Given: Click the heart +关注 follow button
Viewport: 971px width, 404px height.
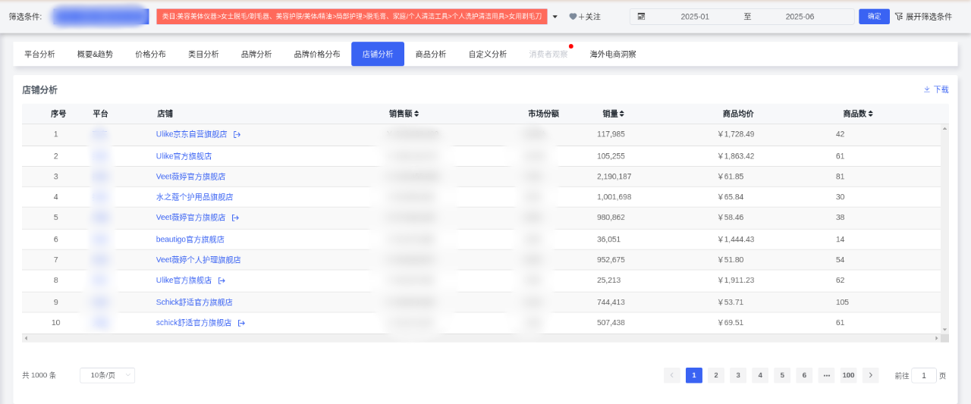Looking at the screenshot, I should tap(585, 17).
